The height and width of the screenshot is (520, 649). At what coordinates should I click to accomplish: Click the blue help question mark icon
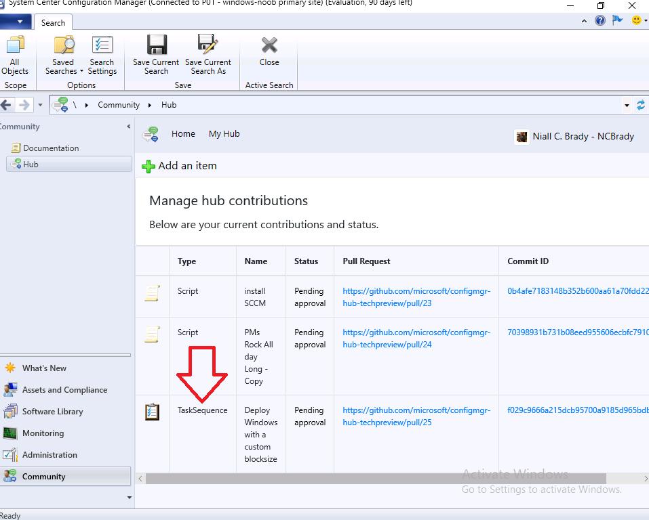(599, 20)
